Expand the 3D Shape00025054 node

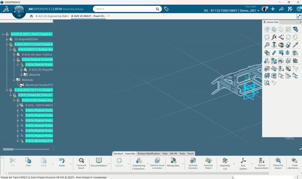tap(7, 39)
